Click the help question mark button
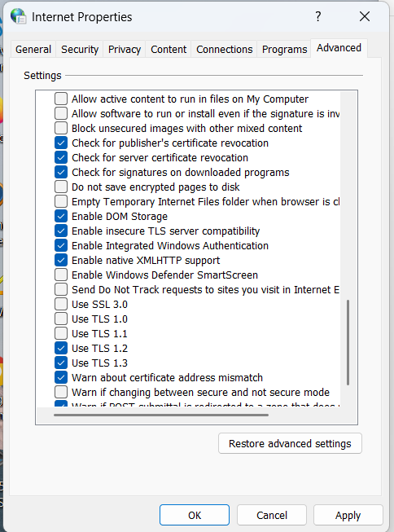 pyautogui.click(x=317, y=16)
